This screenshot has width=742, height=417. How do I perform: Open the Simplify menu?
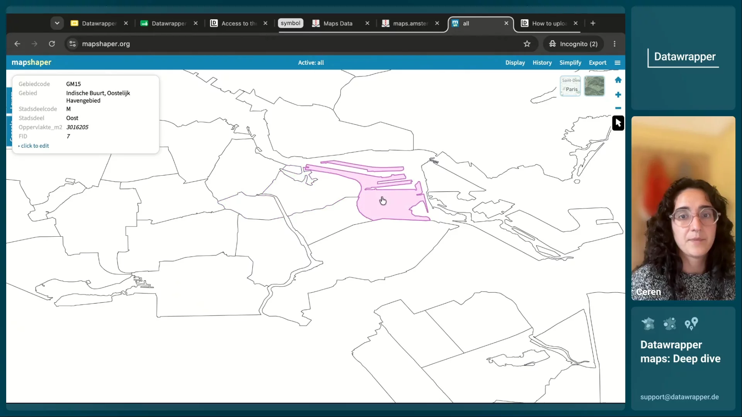pos(570,63)
